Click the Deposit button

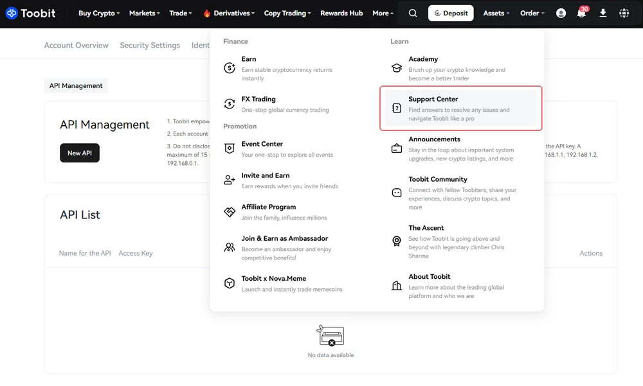[x=451, y=13]
